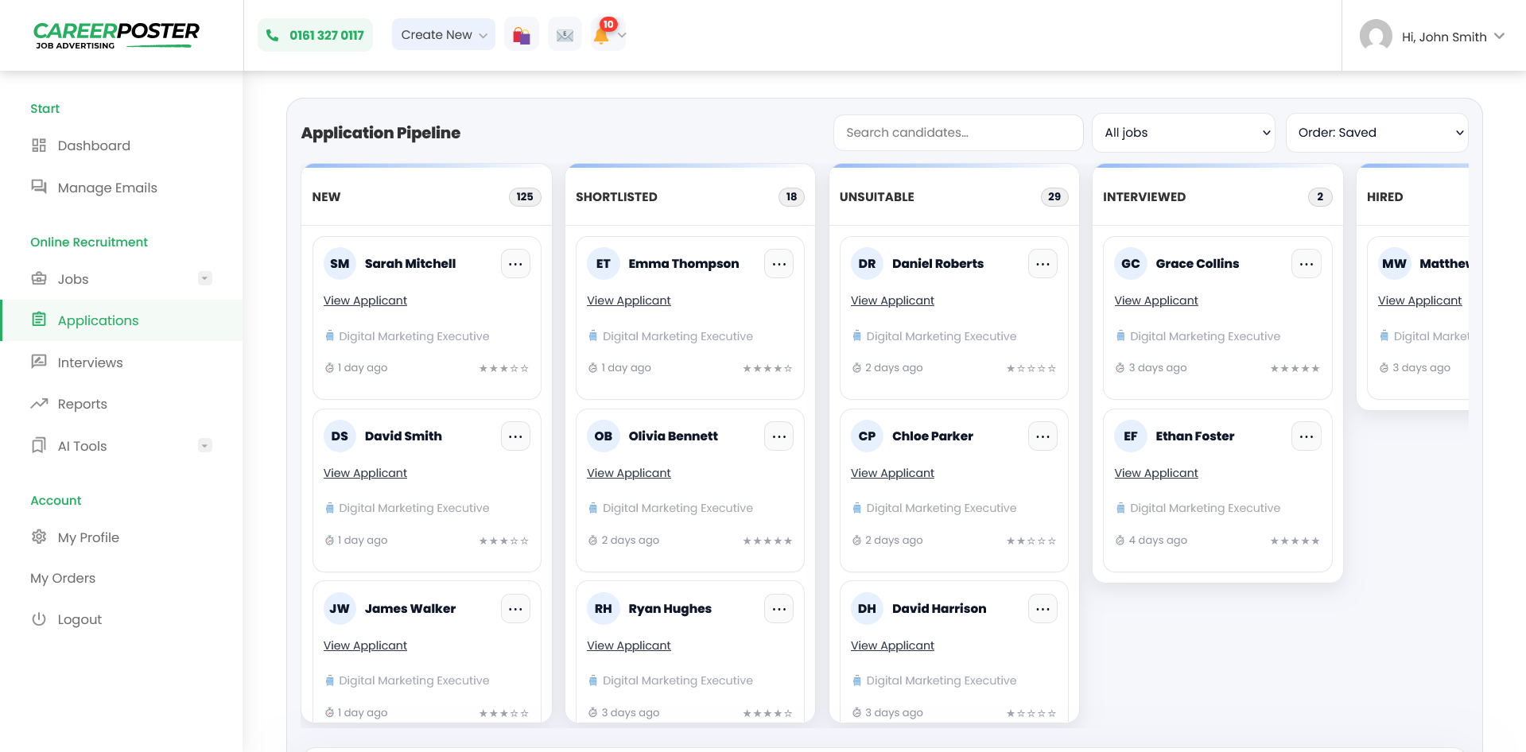Click ET avatar on Emma Thompson card

pos(604,264)
